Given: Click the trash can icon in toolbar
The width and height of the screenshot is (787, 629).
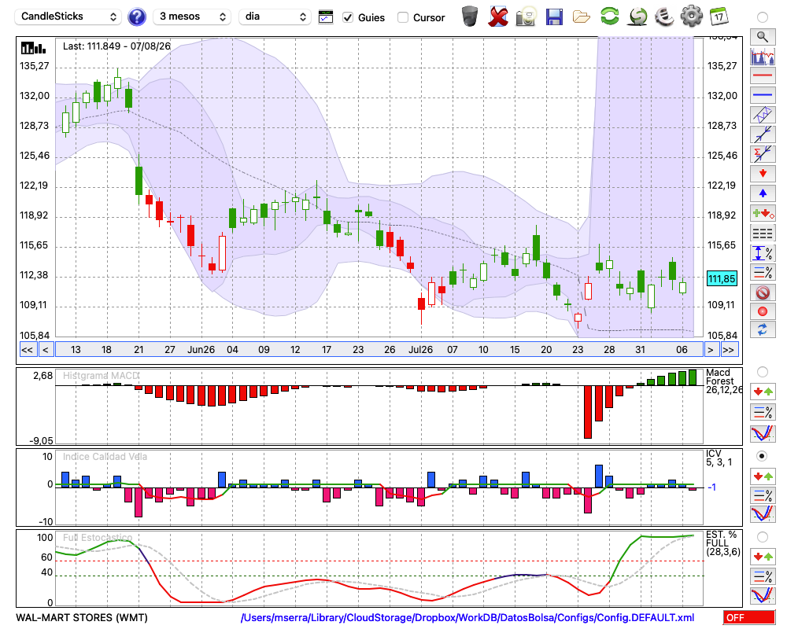Looking at the screenshot, I should coord(470,17).
